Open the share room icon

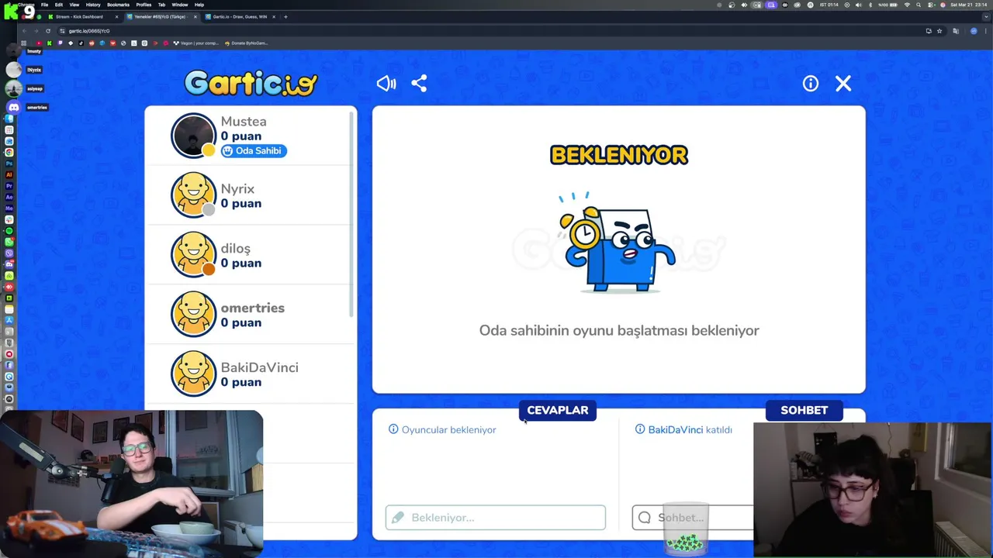[419, 84]
